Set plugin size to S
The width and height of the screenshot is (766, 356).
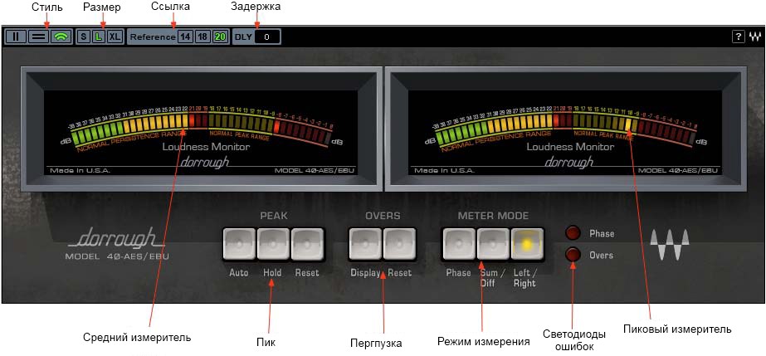click(x=84, y=37)
